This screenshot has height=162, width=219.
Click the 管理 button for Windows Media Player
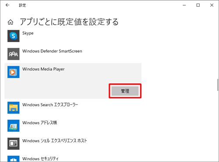point(125,91)
